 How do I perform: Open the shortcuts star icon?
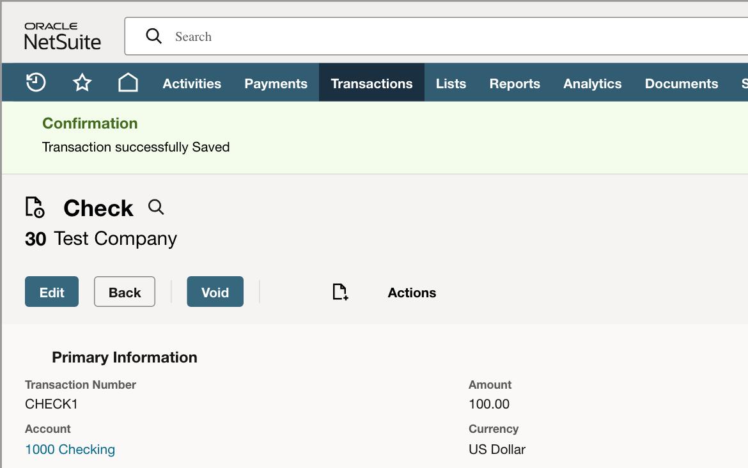pos(82,82)
